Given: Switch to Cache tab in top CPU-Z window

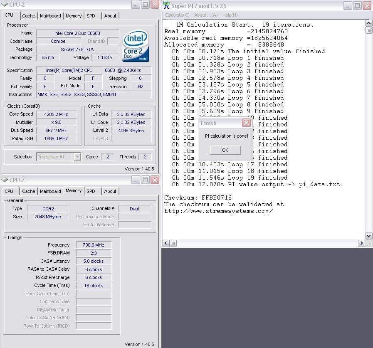Looking at the screenshot, I should point(29,16).
